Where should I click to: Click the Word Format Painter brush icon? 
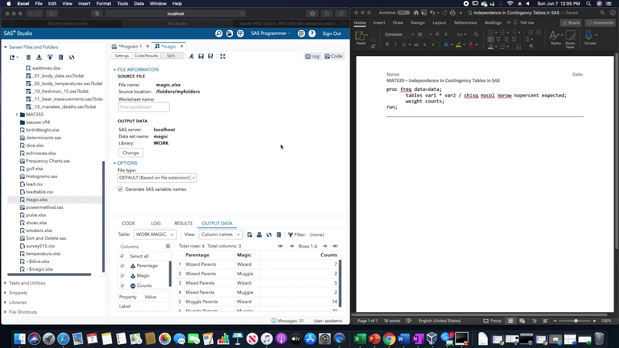coord(373,46)
